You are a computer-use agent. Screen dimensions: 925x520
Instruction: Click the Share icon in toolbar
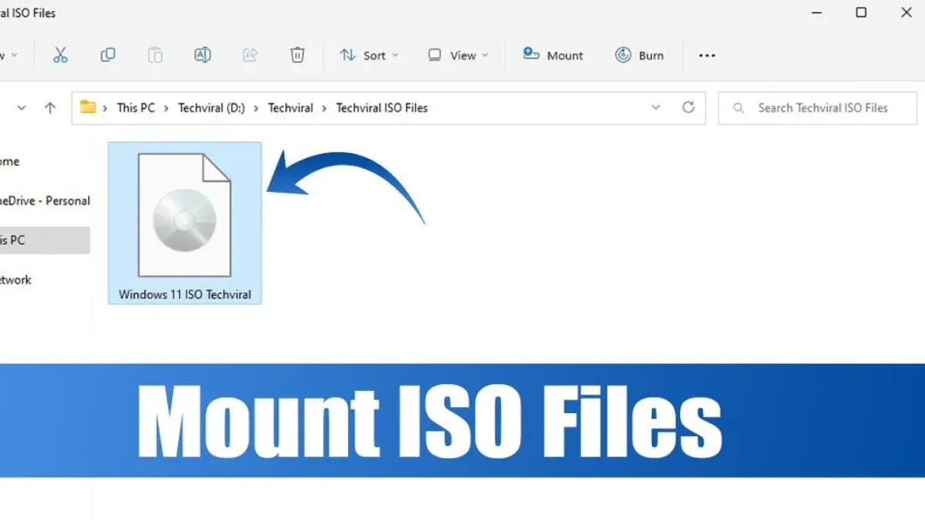pyautogui.click(x=250, y=55)
